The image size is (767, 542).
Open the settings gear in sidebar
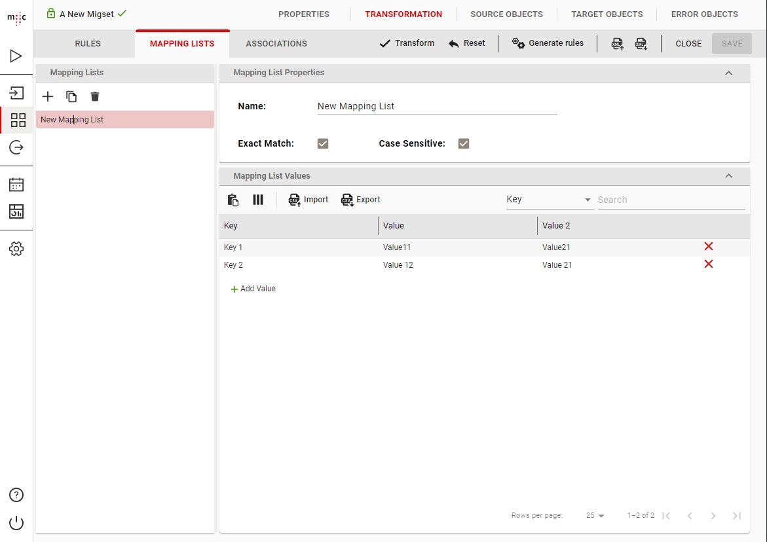pos(16,249)
